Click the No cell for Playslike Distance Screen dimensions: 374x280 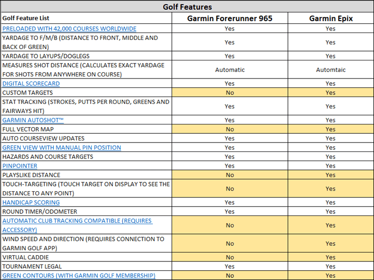(x=229, y=175)
